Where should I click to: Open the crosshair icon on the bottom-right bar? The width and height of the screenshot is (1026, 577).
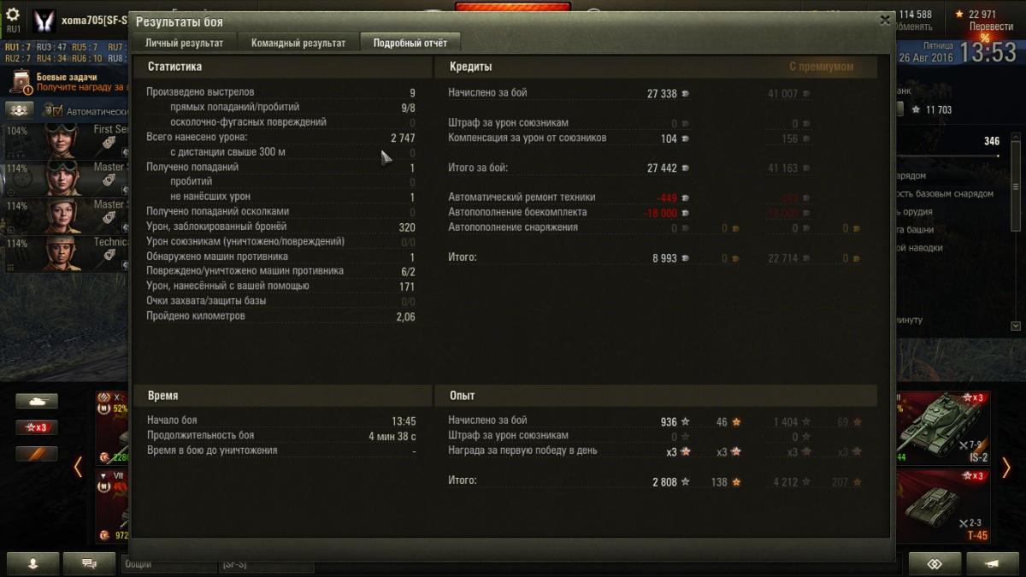pos(935,563)
